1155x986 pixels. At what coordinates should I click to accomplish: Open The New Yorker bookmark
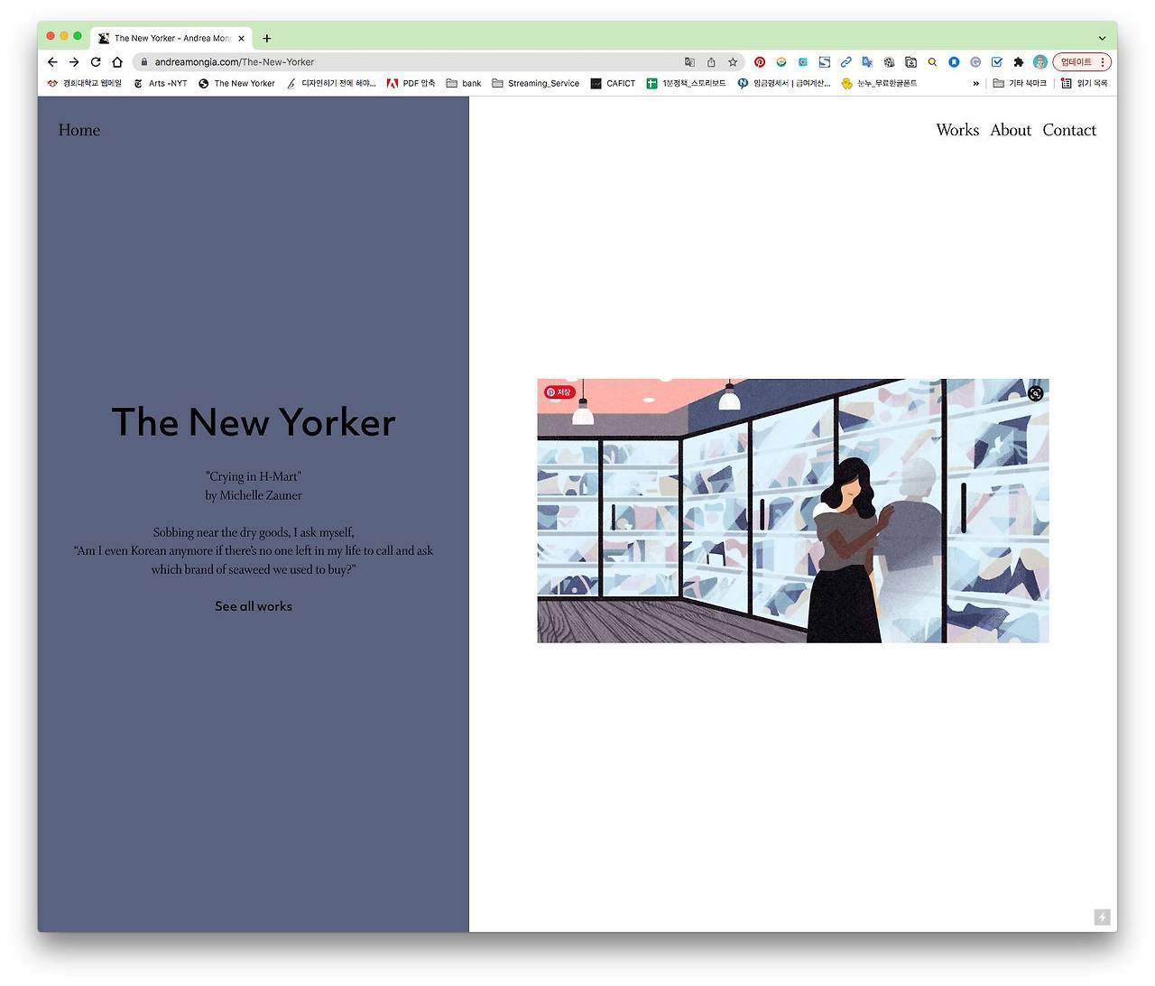coord(236,83)
